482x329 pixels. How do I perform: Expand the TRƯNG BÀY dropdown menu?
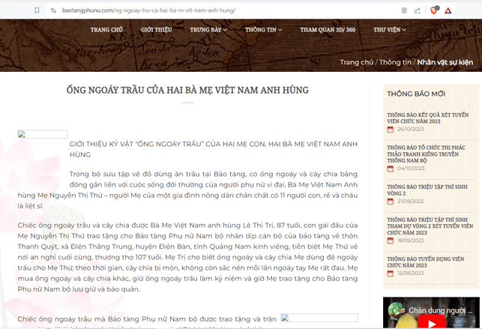[208, 30]
